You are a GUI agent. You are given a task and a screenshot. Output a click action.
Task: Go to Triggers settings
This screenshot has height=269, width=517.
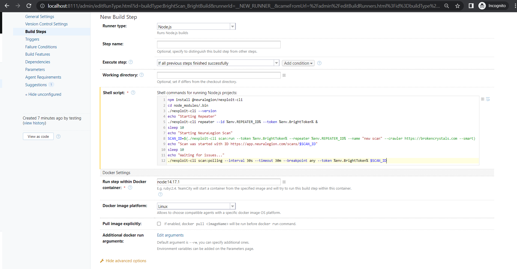[32, 39]
